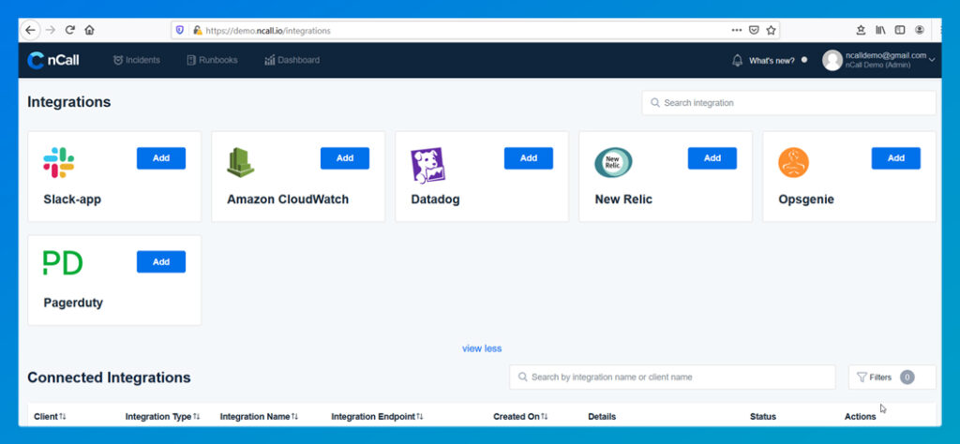Sort by the Client column
Viewport: 960px width, 444px height.
[x=51, y=417]
